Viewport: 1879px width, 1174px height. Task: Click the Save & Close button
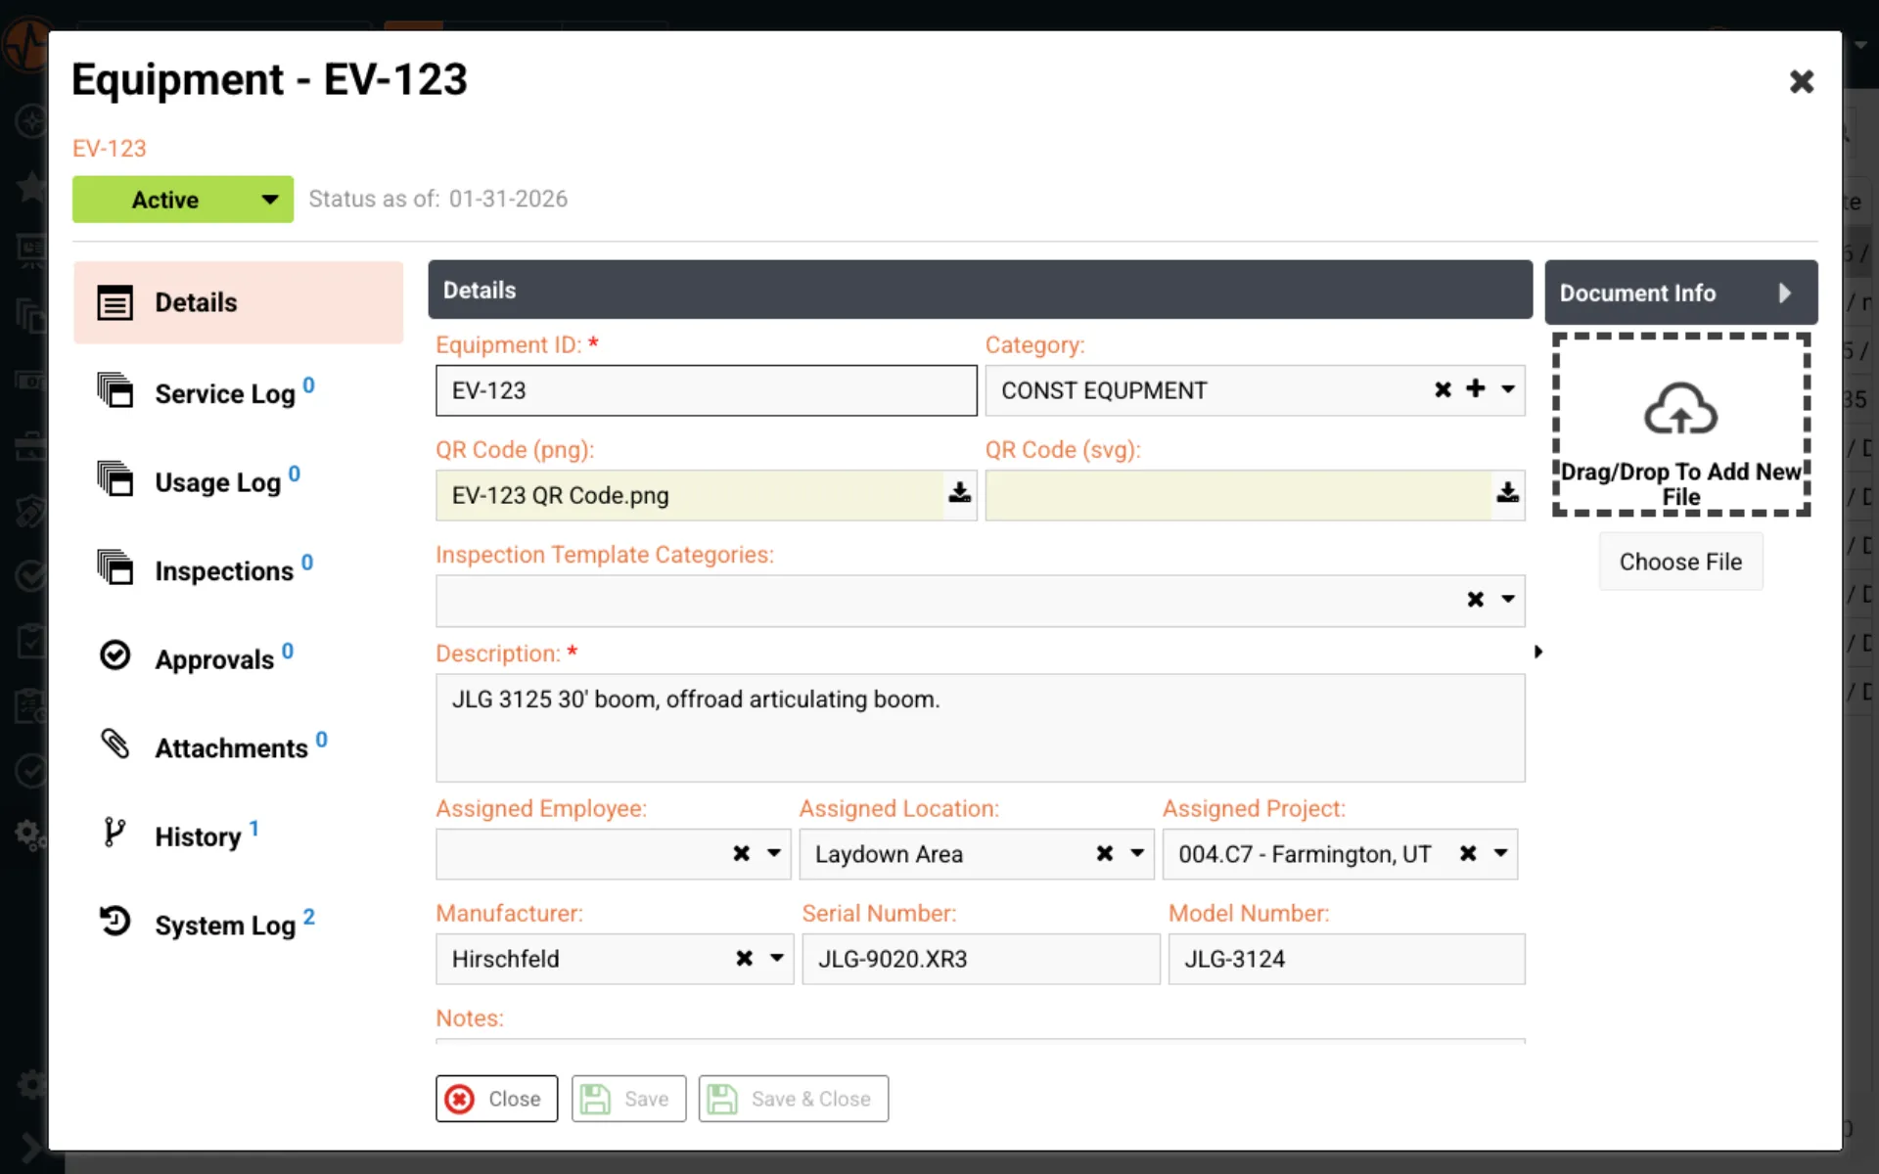pyautogui.click(x=793, y=1099)
